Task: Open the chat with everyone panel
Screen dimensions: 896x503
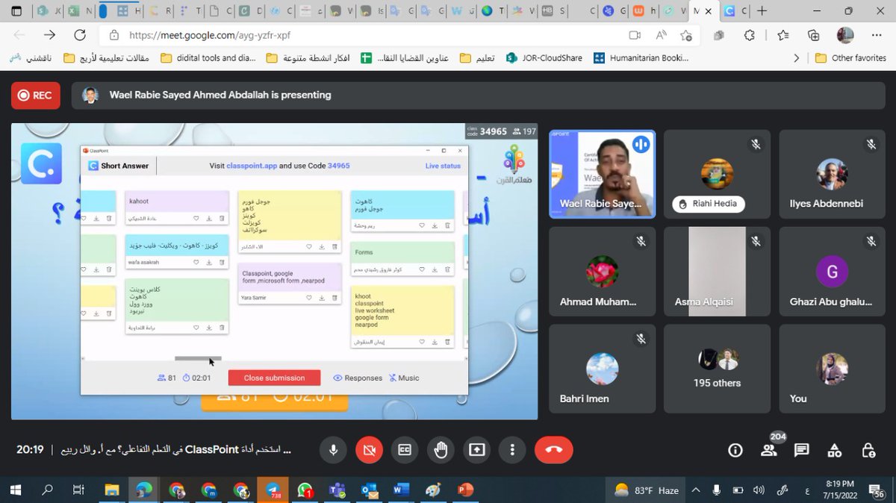Action: pyautogui.click(x=801, y=450)
